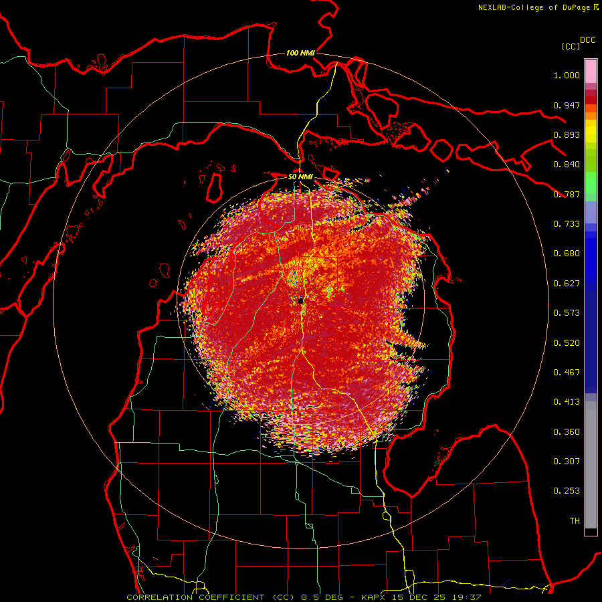Click the KAPX station identifier in the caption
The height and width of the screenshot is (602, 602).
point(375,597)
